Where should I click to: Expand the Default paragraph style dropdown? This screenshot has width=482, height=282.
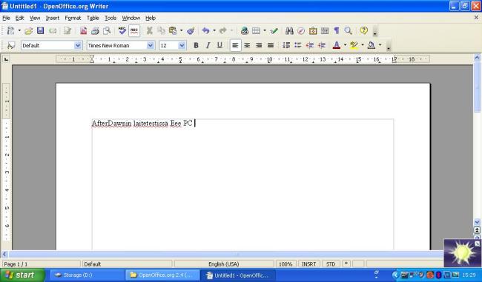pos(78,45)
